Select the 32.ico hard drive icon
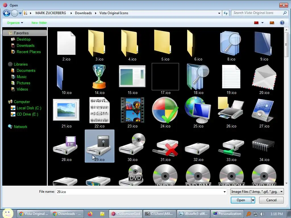The height and width of the screenshot is (218, 291). click(197, 148)
